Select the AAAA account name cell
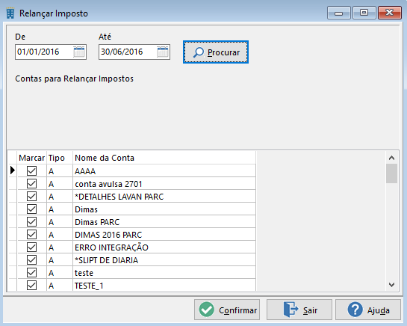Image resolution: width=407 pixels, height=326 pixels. click(164, 170)
